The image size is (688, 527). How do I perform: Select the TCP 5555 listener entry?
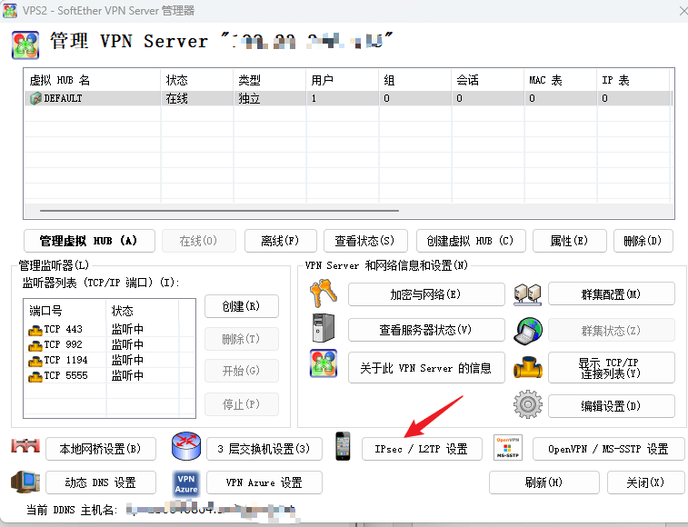point(64,375)
